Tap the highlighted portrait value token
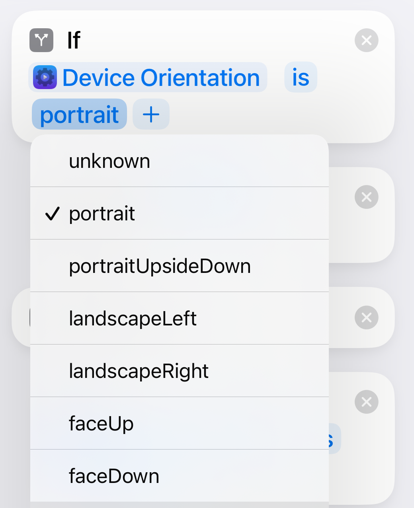This screenshot has width=414, height=508. pos(79,115)
